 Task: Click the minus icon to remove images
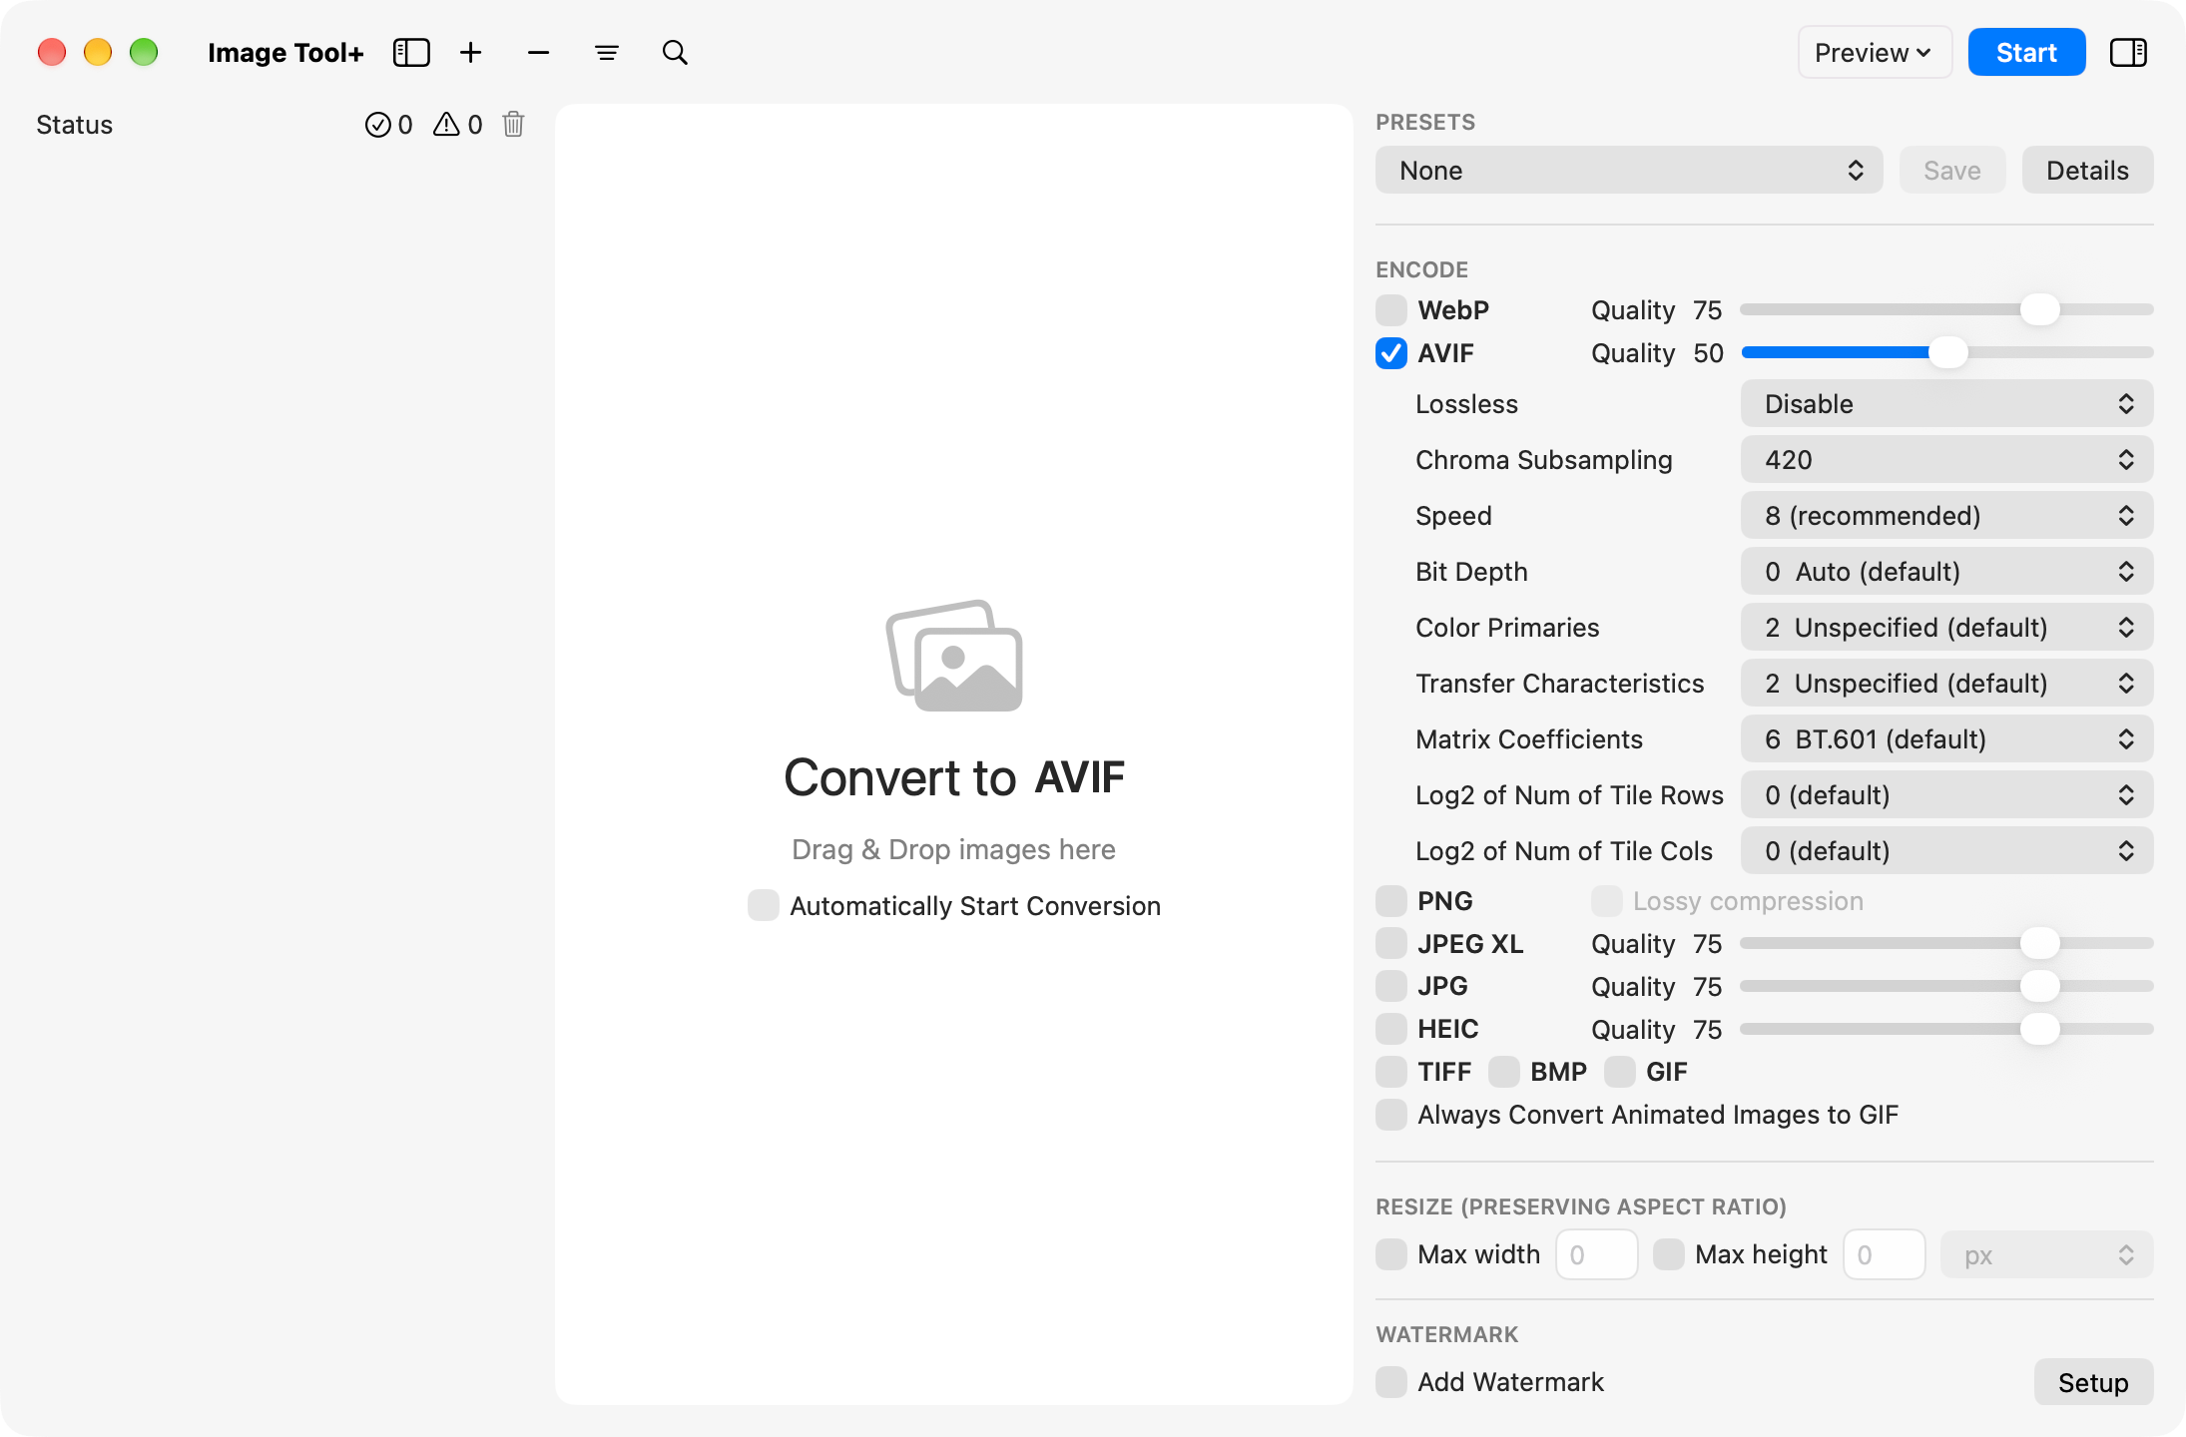coord(539,53)
